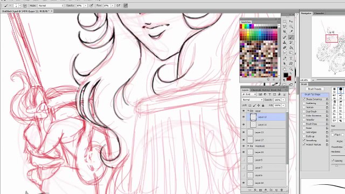
Task: Uncheck Shape Dynamics in Brush panel
Action: (304, 99)
